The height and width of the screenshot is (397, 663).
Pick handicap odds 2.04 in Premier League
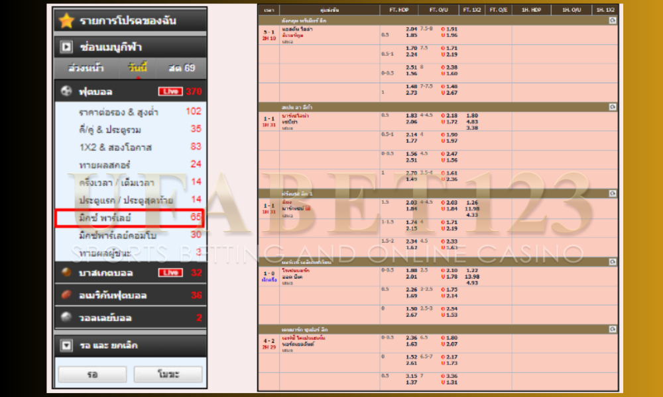pyautogui.click(x=412, y=29)
